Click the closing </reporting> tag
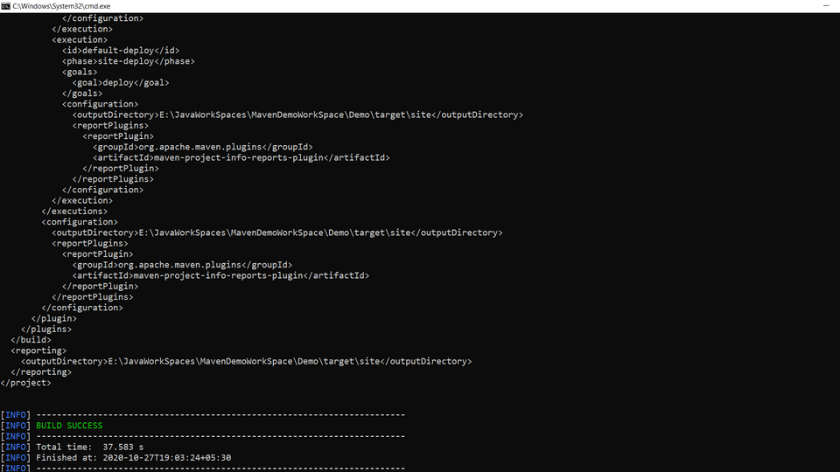 [41, 372]
